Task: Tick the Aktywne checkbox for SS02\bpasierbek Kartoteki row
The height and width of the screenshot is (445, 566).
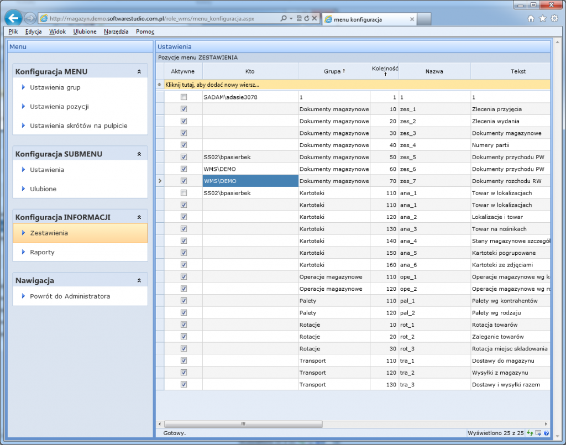Action: pyautogui.click(x=184, y=193)
